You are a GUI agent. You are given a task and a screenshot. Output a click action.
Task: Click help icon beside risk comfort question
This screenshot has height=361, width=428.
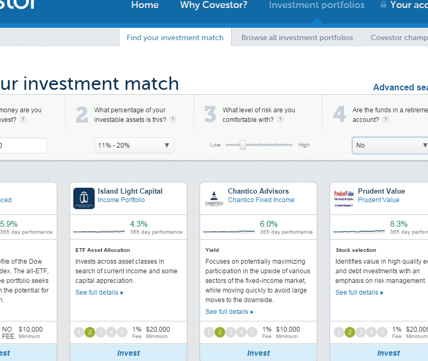click(x=280, y=119)
